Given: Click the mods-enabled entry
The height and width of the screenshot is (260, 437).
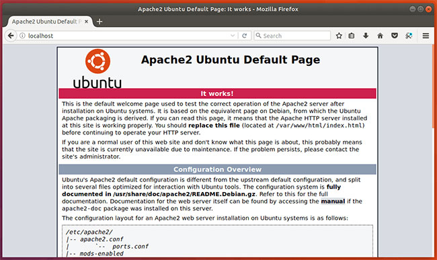Looking at the screenshot, I should pos(102,253).
